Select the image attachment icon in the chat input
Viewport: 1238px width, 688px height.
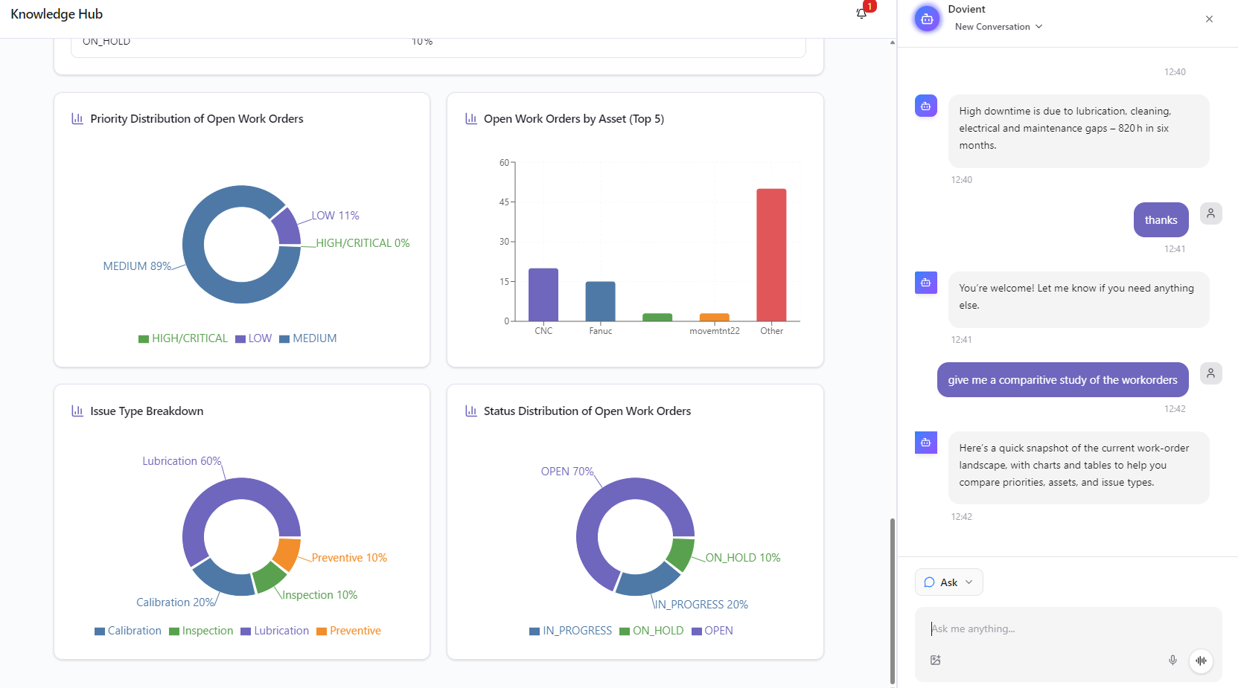[x=936, y=660]
